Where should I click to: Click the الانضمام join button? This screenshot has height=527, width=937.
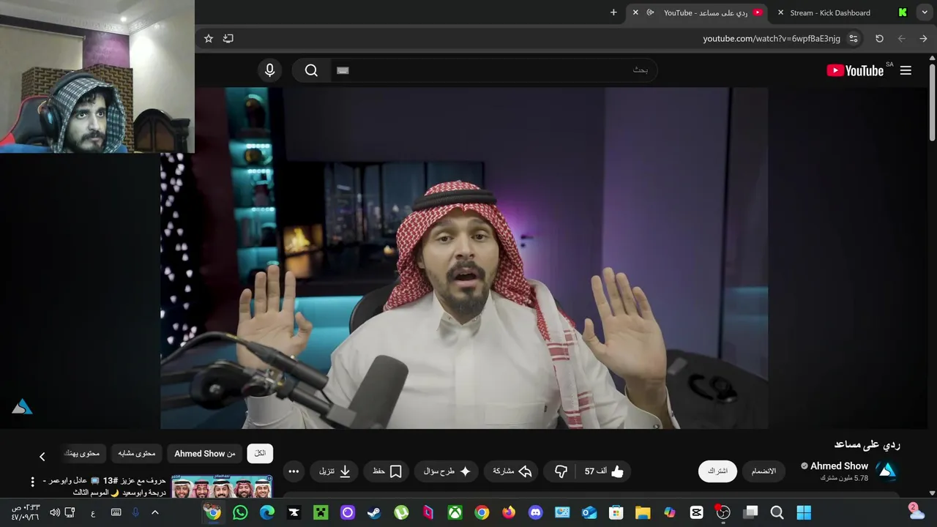point(764,471)
